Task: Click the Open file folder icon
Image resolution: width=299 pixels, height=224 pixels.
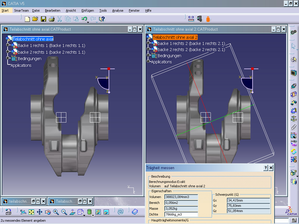Action: point(35,19)
